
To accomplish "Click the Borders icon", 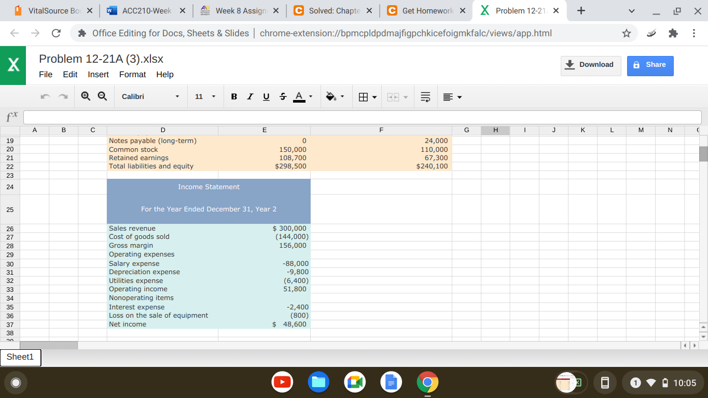I will tap(363, 96).
